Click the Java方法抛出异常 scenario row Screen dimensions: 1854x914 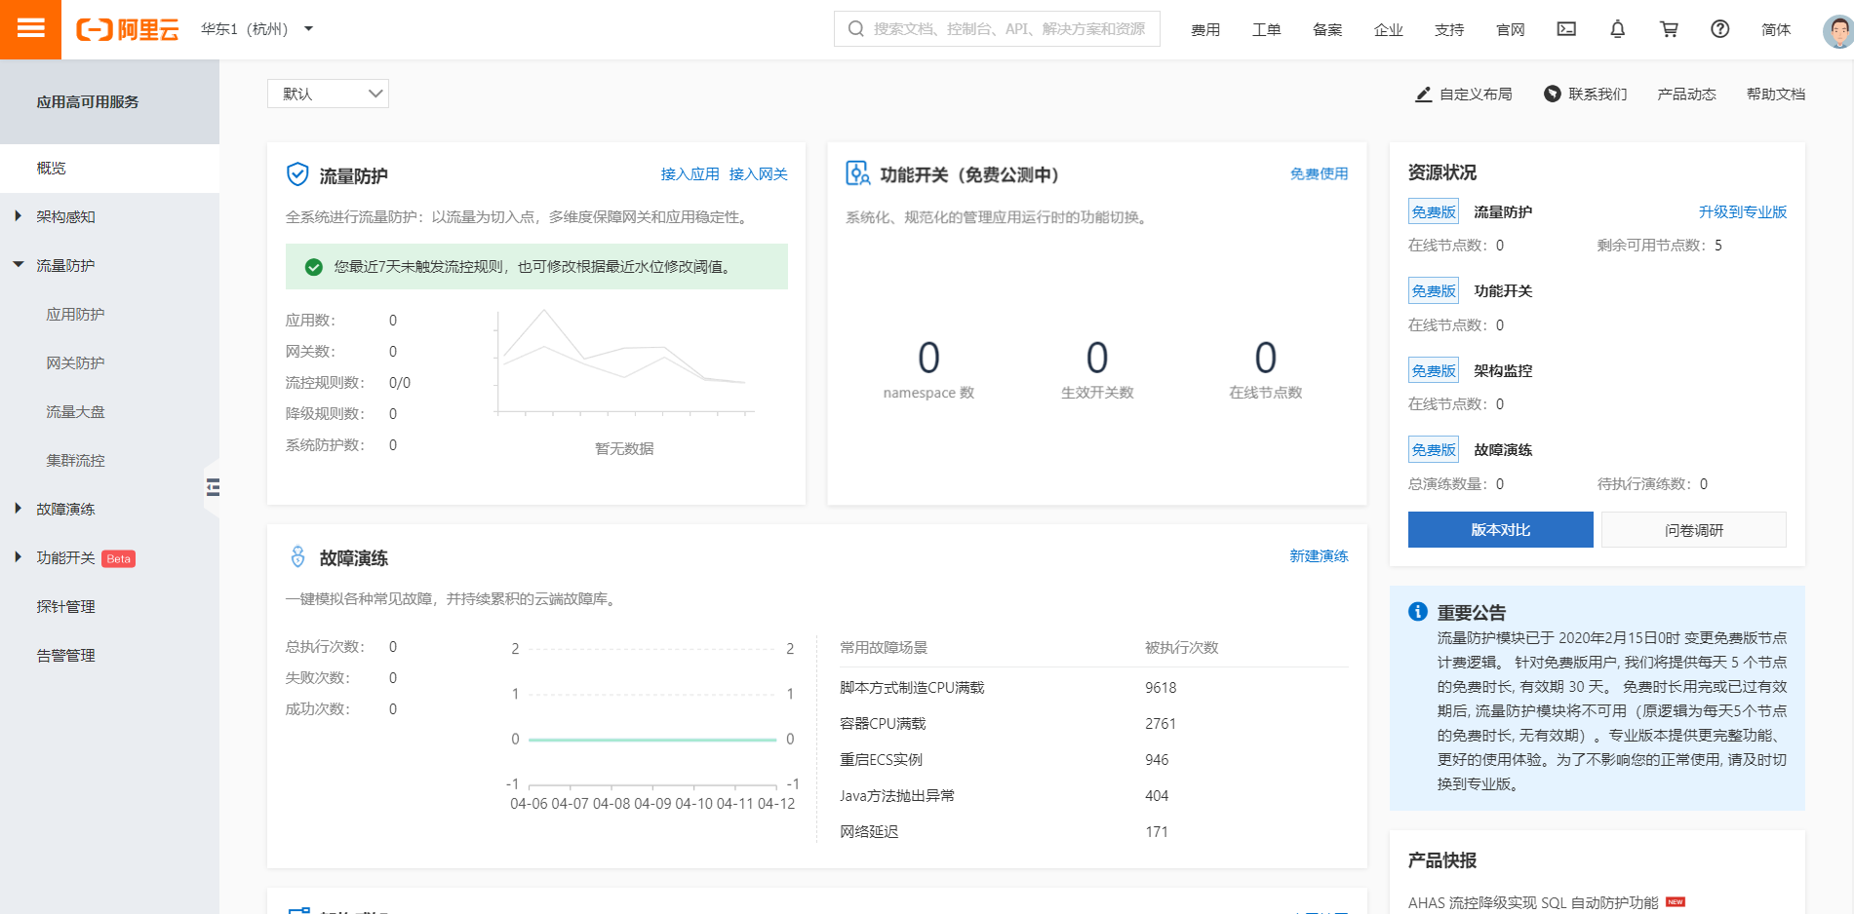[1094, 796]
